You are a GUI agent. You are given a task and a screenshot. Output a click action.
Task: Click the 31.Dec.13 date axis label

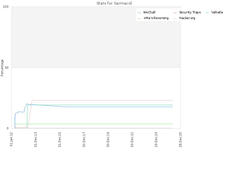[35, 140]
